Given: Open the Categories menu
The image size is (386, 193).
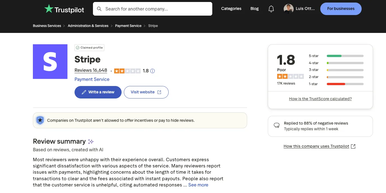Looking at the screenshot, I should [231, 9].
